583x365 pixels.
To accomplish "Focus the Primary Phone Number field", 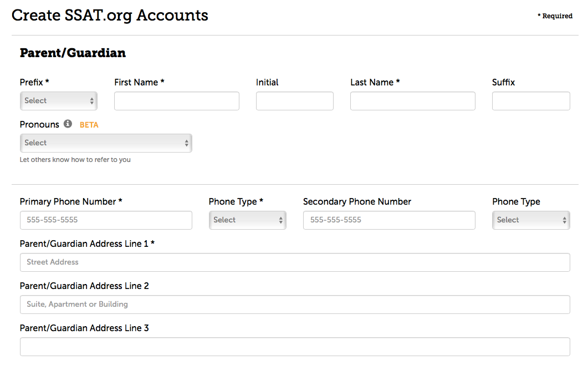I will click(106, 220).
